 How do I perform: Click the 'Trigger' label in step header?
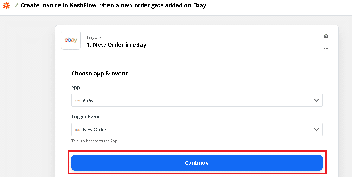click(x=94, y=38)
